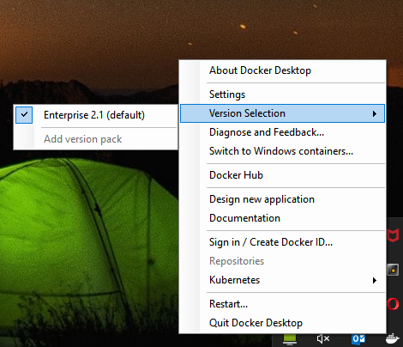The image size is (403, 347).
Task: Click the McAfee shield tray icon
Action: pyautogui.click(x=394, y=235)
